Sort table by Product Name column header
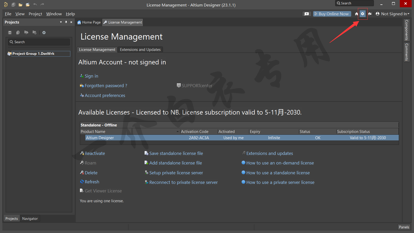 (129, 132)
